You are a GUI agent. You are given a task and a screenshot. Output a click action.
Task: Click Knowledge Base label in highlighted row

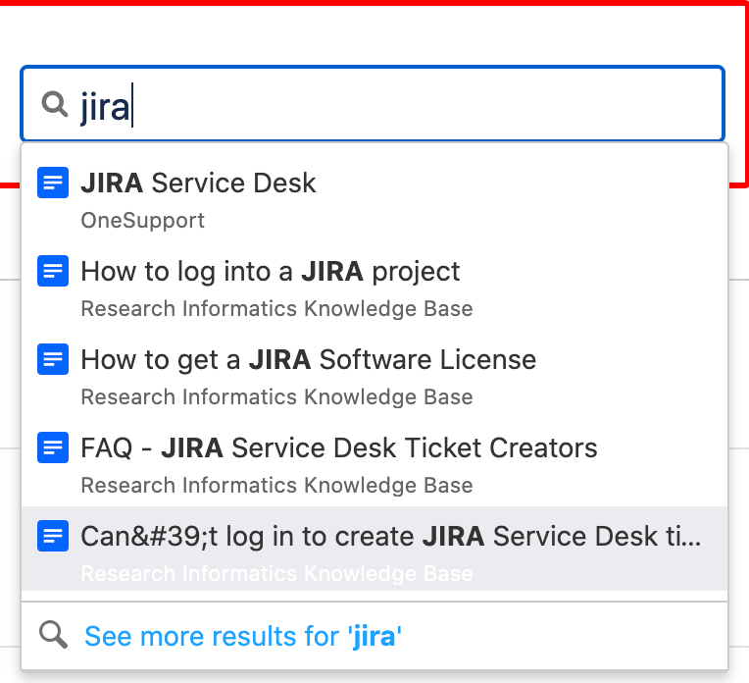pyautogui.click(x=276, y=573)
